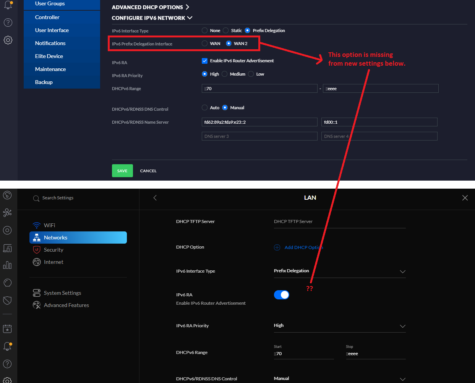Open the Maintenance sidebar item
Viewport: 475px width, 383px height.
click(50, 69)
